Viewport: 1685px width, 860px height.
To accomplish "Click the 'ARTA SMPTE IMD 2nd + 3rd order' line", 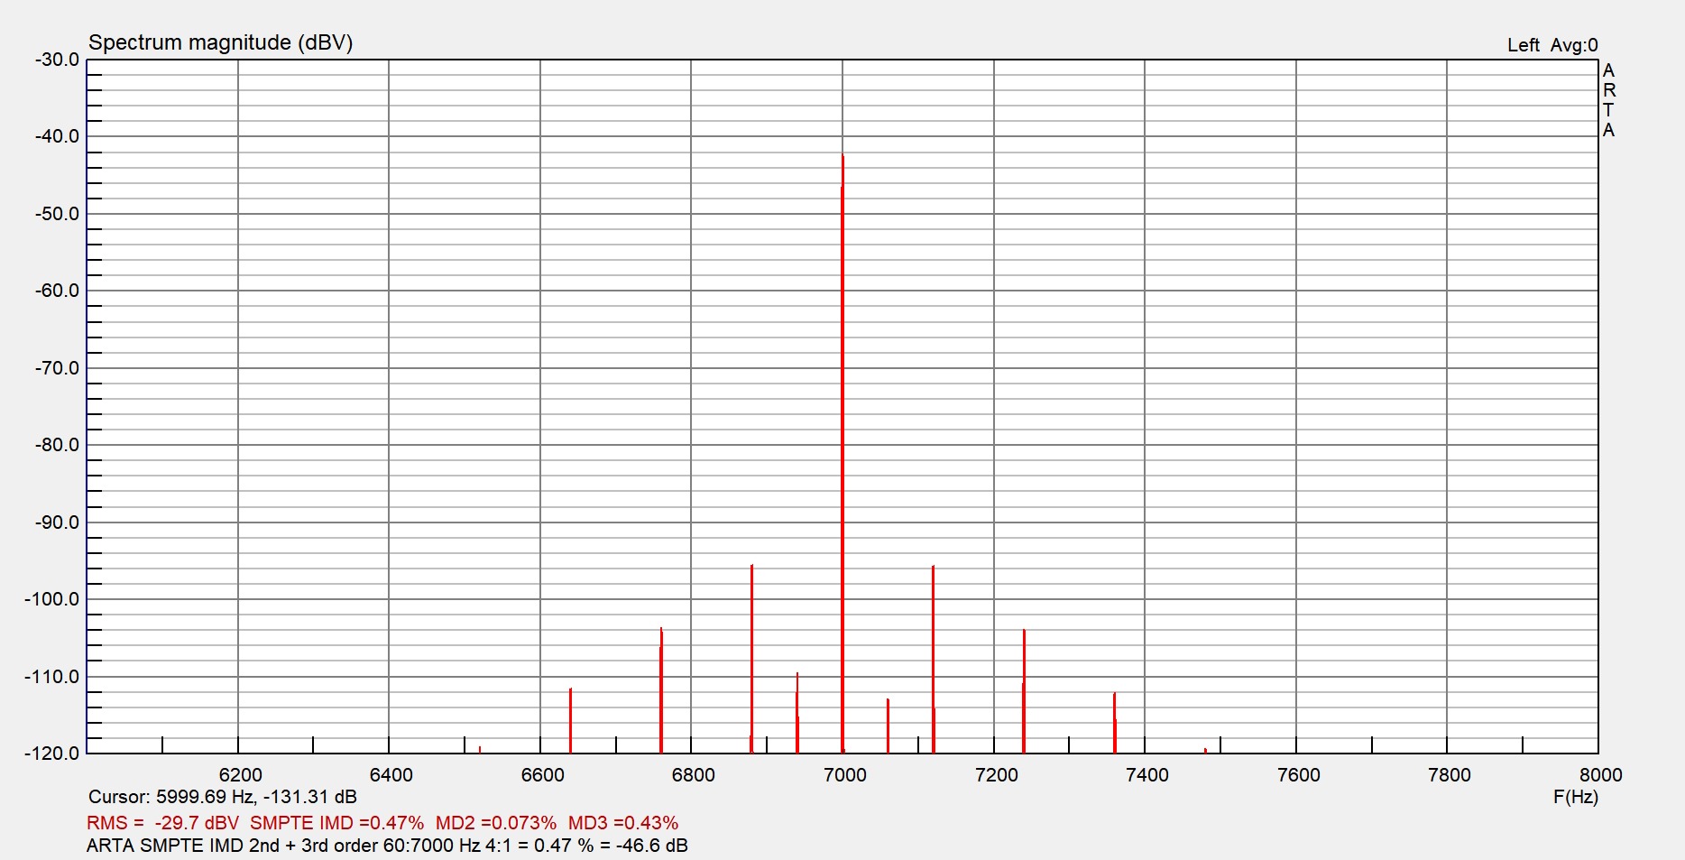I will (x=387, y=846).
